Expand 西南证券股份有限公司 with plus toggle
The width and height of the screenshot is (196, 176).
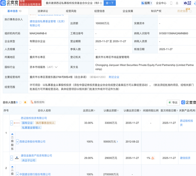point(17,142)
